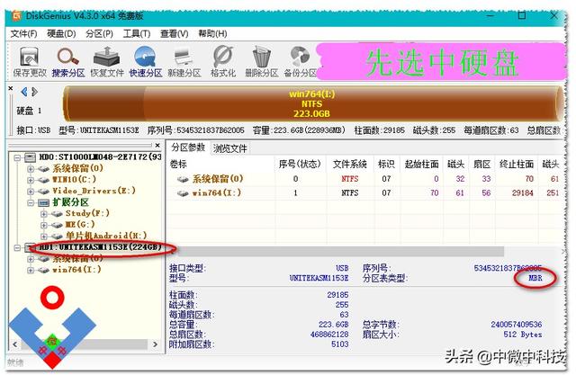Click the 终止柱面 column header
This screenshot has height=375, width=576.
pos(517,164)
